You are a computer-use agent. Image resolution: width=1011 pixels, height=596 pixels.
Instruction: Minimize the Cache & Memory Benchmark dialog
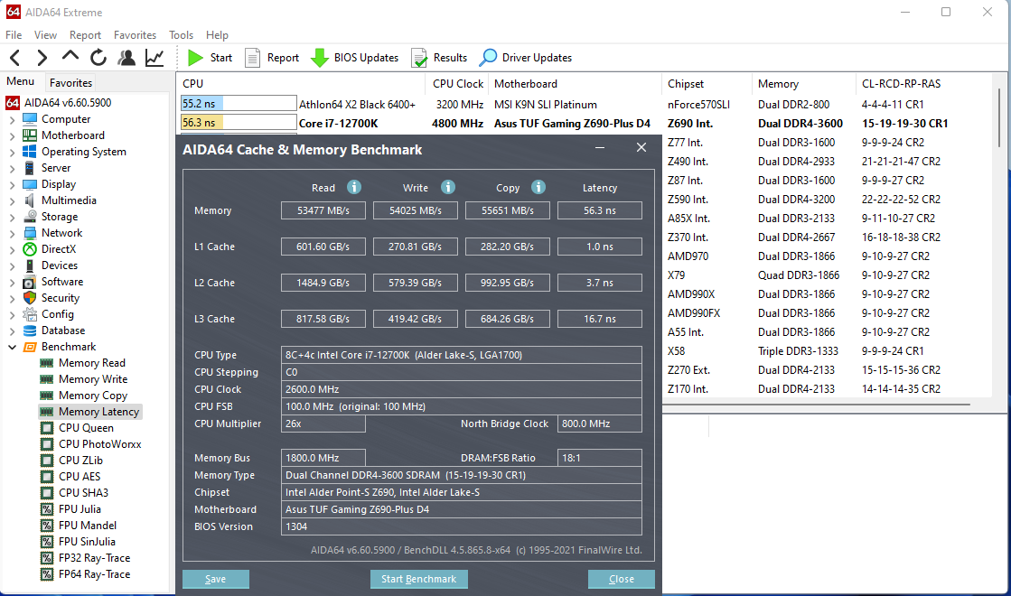600,148
